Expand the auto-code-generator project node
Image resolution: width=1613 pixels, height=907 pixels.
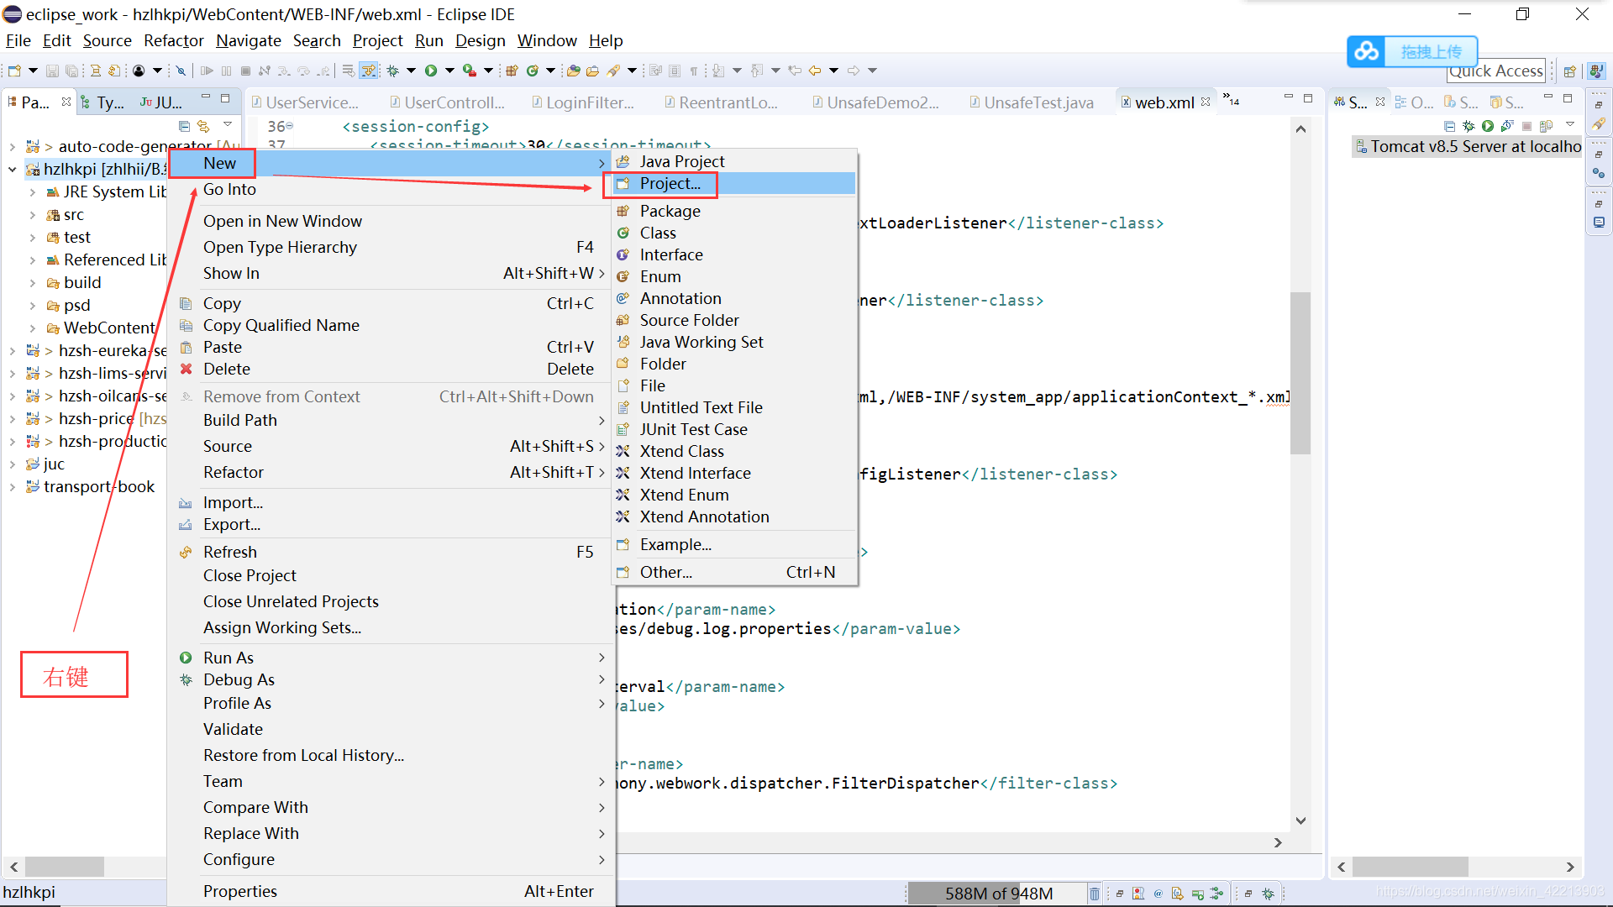[13, 146]
